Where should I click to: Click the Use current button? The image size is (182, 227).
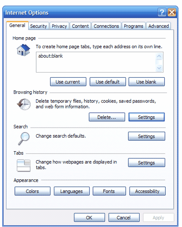tap(68, 82)
